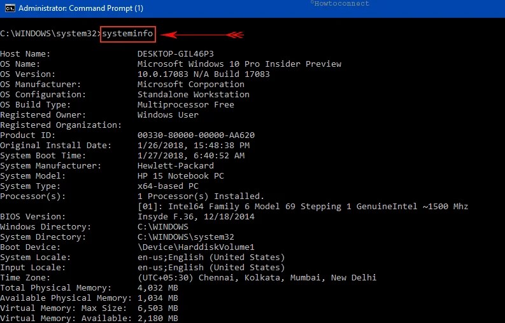Select 'Microsoft Windows 10 Pro Insider Preview' value

(239, 64)
